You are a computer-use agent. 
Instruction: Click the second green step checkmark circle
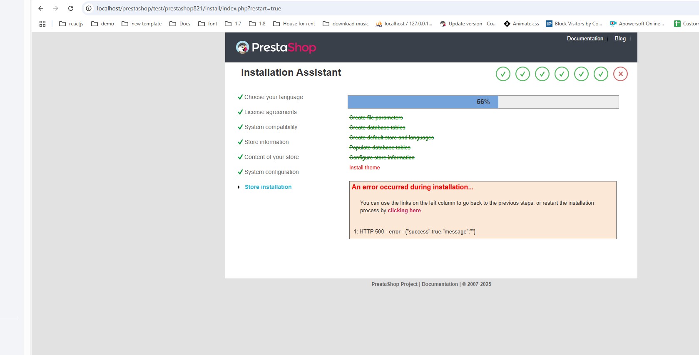(522, 74)
